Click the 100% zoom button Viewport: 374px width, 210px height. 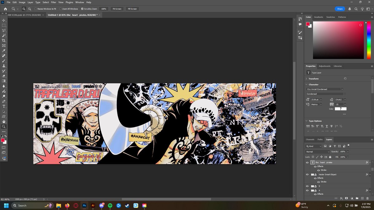coord(104,9)
